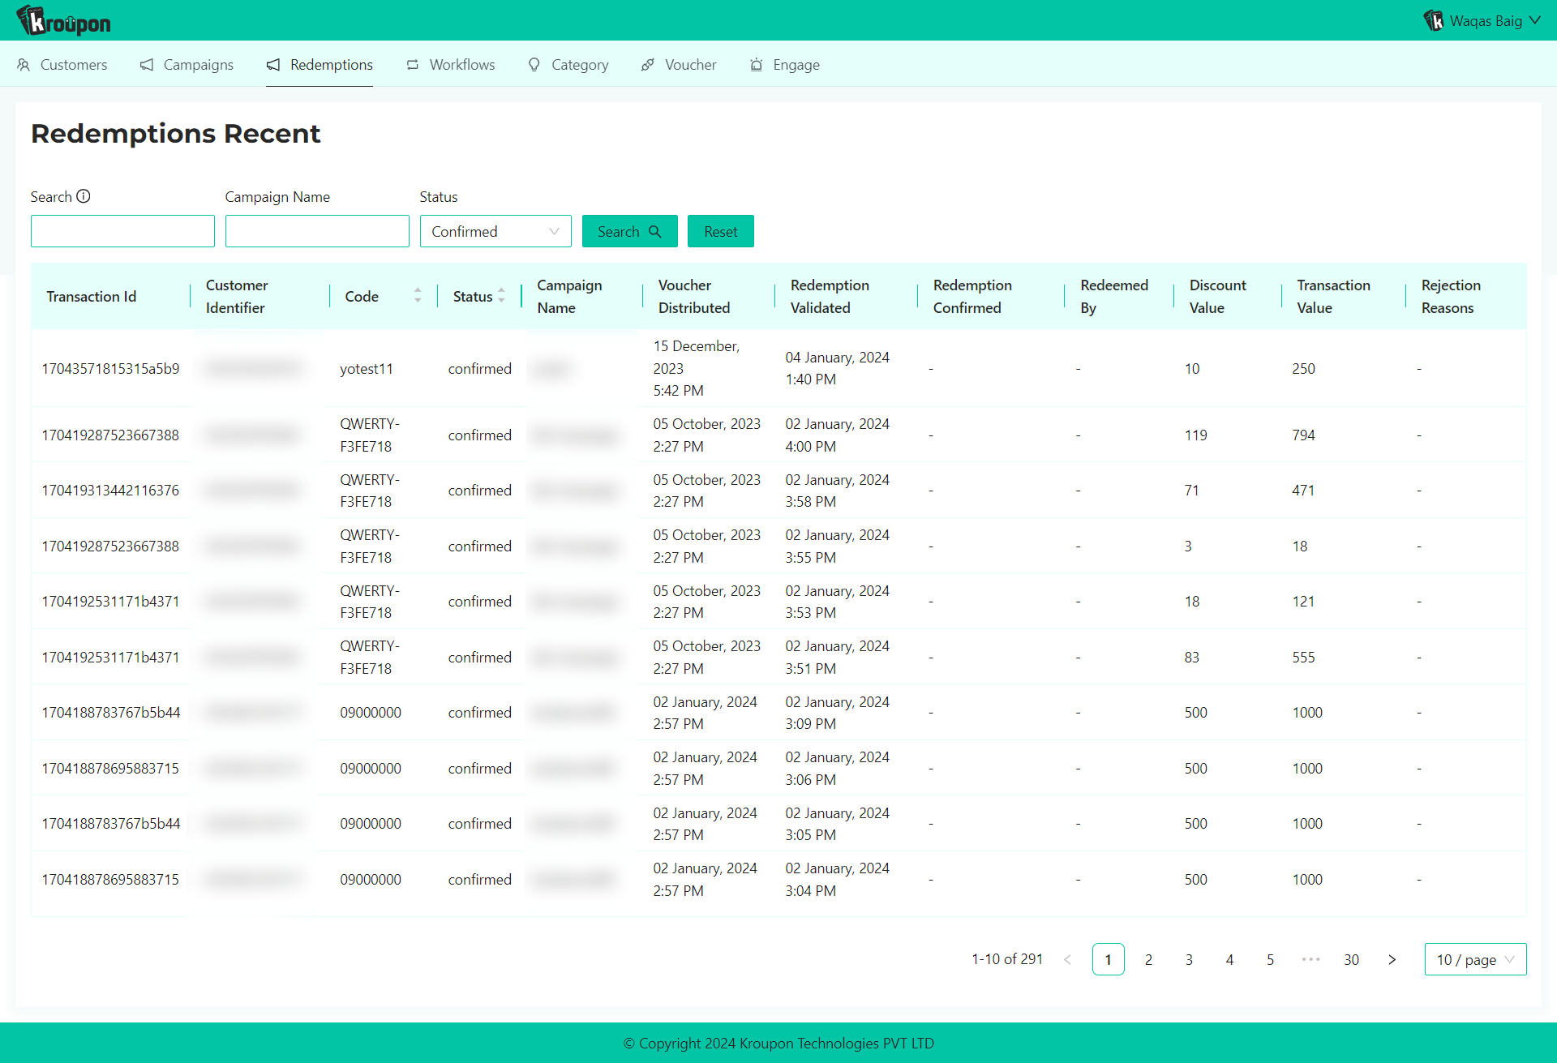The height and width of the screenshot is (1063, 1557).
Task: Select transaction id 170419313442116376
Action: 110,490
